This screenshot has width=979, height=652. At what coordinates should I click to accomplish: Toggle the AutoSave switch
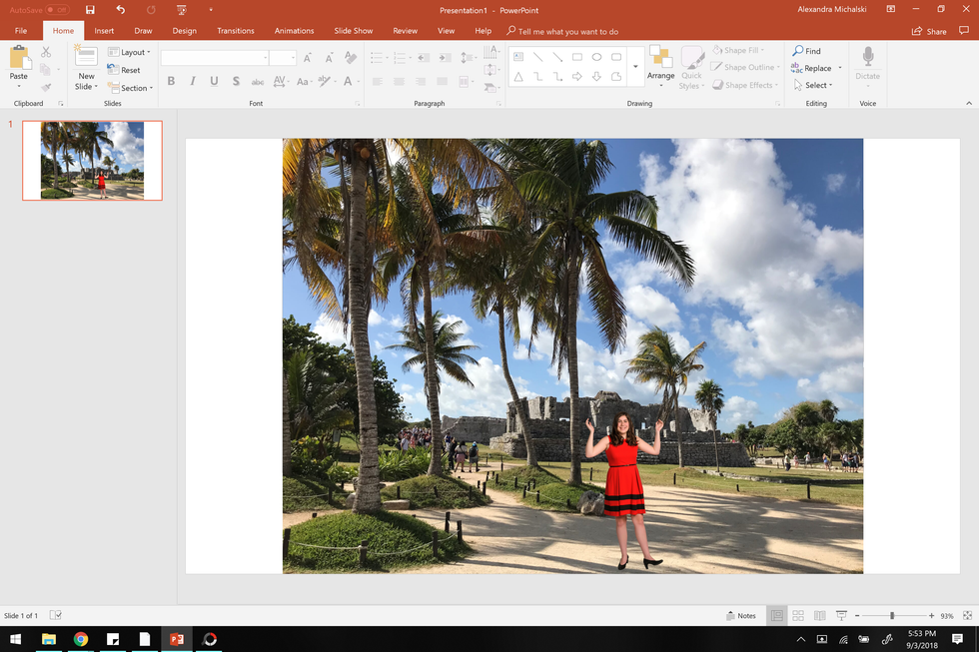coord(56,9)
